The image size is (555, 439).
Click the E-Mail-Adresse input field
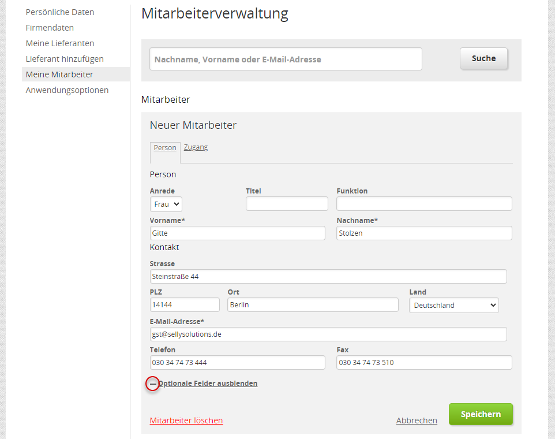point(328,334)
